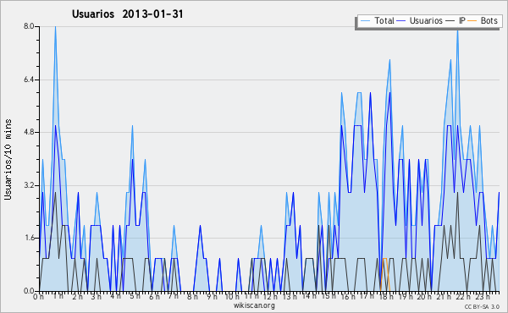Screen dimensions: 508x313
Task: Click the '21 h' x-axis label
Action: [x=443, y=297]
